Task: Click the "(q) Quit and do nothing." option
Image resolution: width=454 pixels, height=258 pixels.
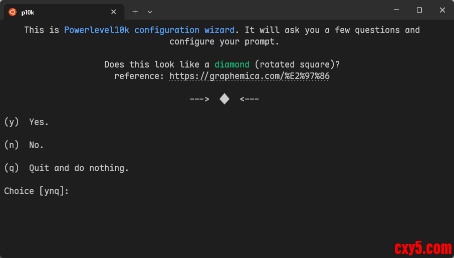Action: pyautogui.click(x=66, y=168)
